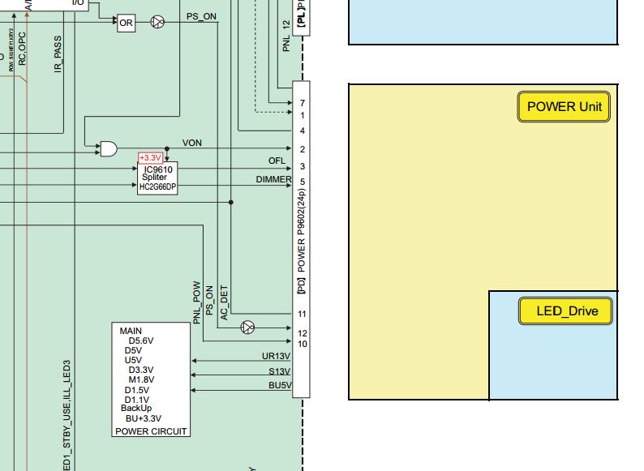Click connector pin 2 on VON line

point(303,149)
